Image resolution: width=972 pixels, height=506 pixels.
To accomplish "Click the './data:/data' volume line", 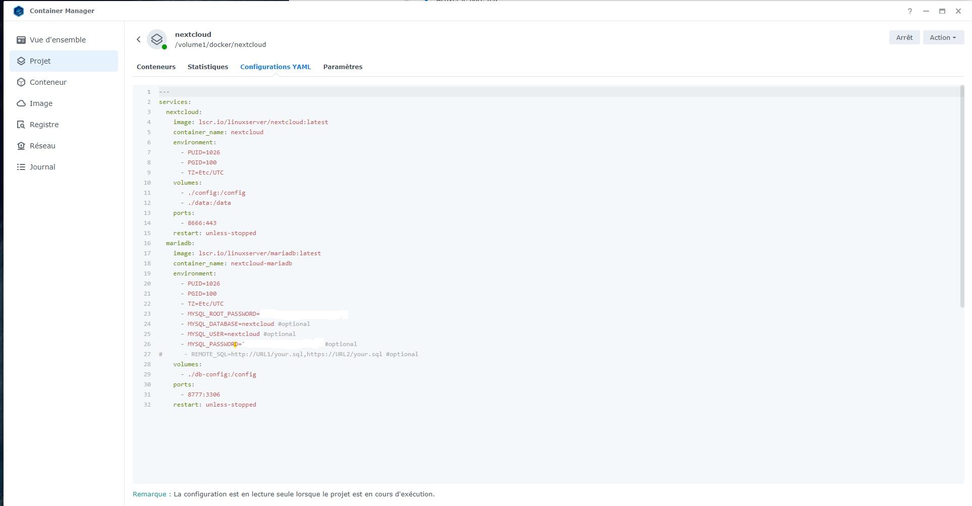I will [x=209, y=203].
